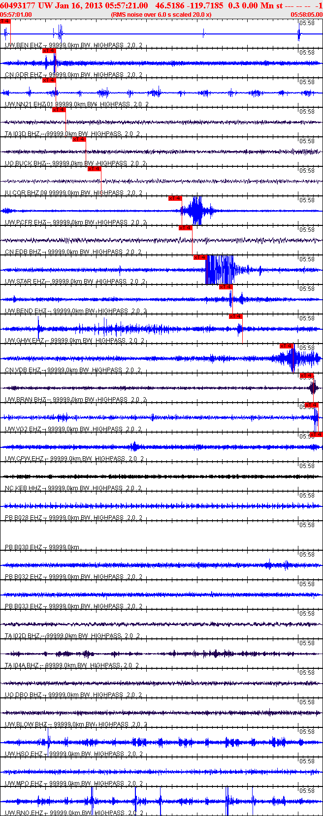Select the red pick marker on the TA.I03D trace

click(x=59, y=110)
